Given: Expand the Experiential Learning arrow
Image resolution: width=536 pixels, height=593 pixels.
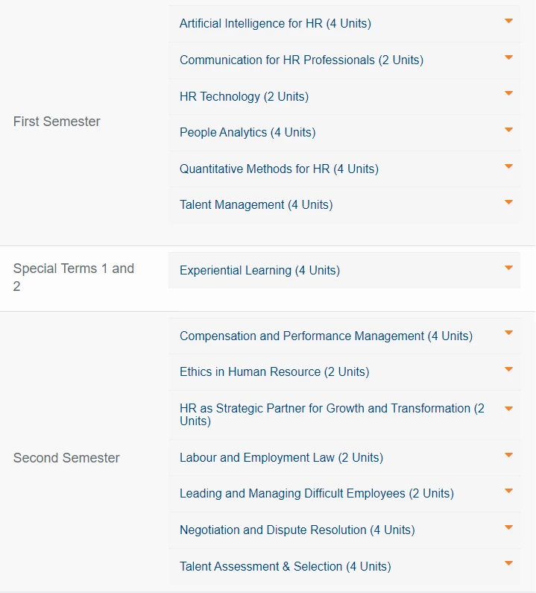Looking at the screenshot, I should [508, 268].
